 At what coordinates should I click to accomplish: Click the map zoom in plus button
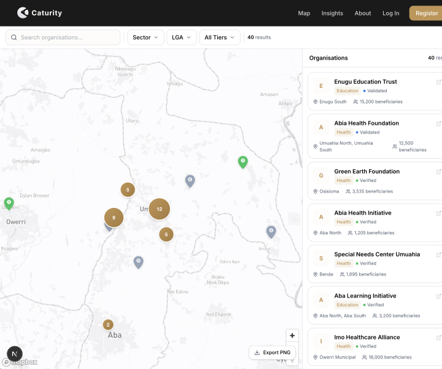click(x=292, y=336)
